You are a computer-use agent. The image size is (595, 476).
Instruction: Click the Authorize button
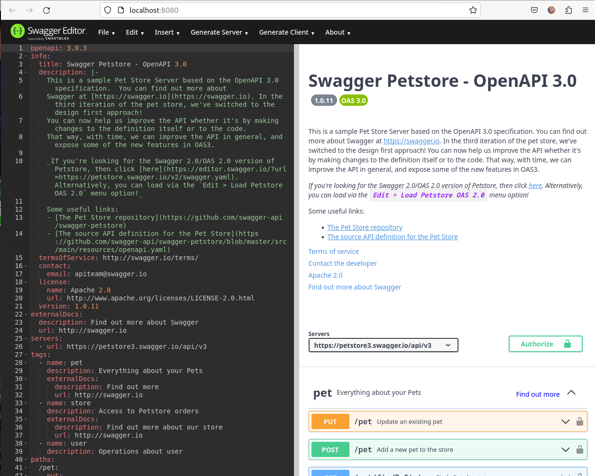click(537, 344)
